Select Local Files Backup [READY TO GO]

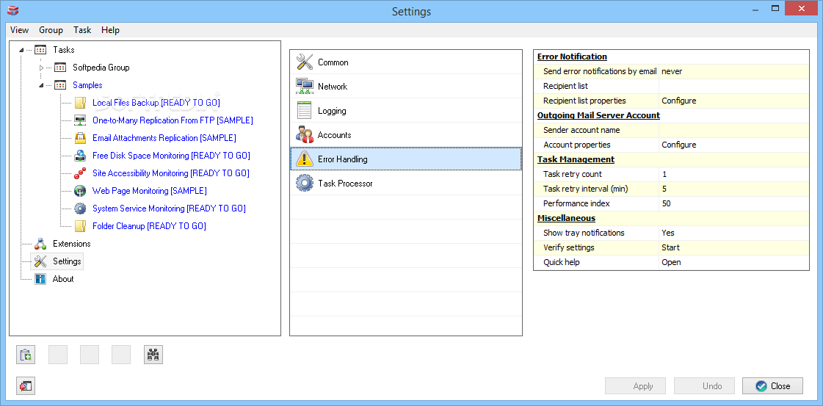[x=156, y=103]
